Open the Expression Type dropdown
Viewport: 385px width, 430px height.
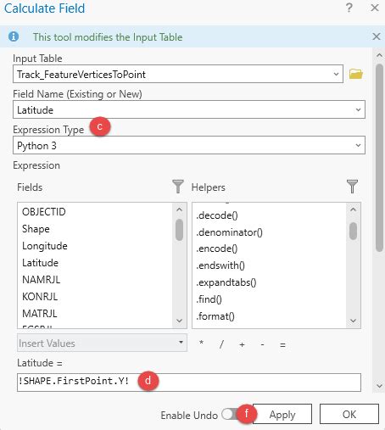pos(358,145)
